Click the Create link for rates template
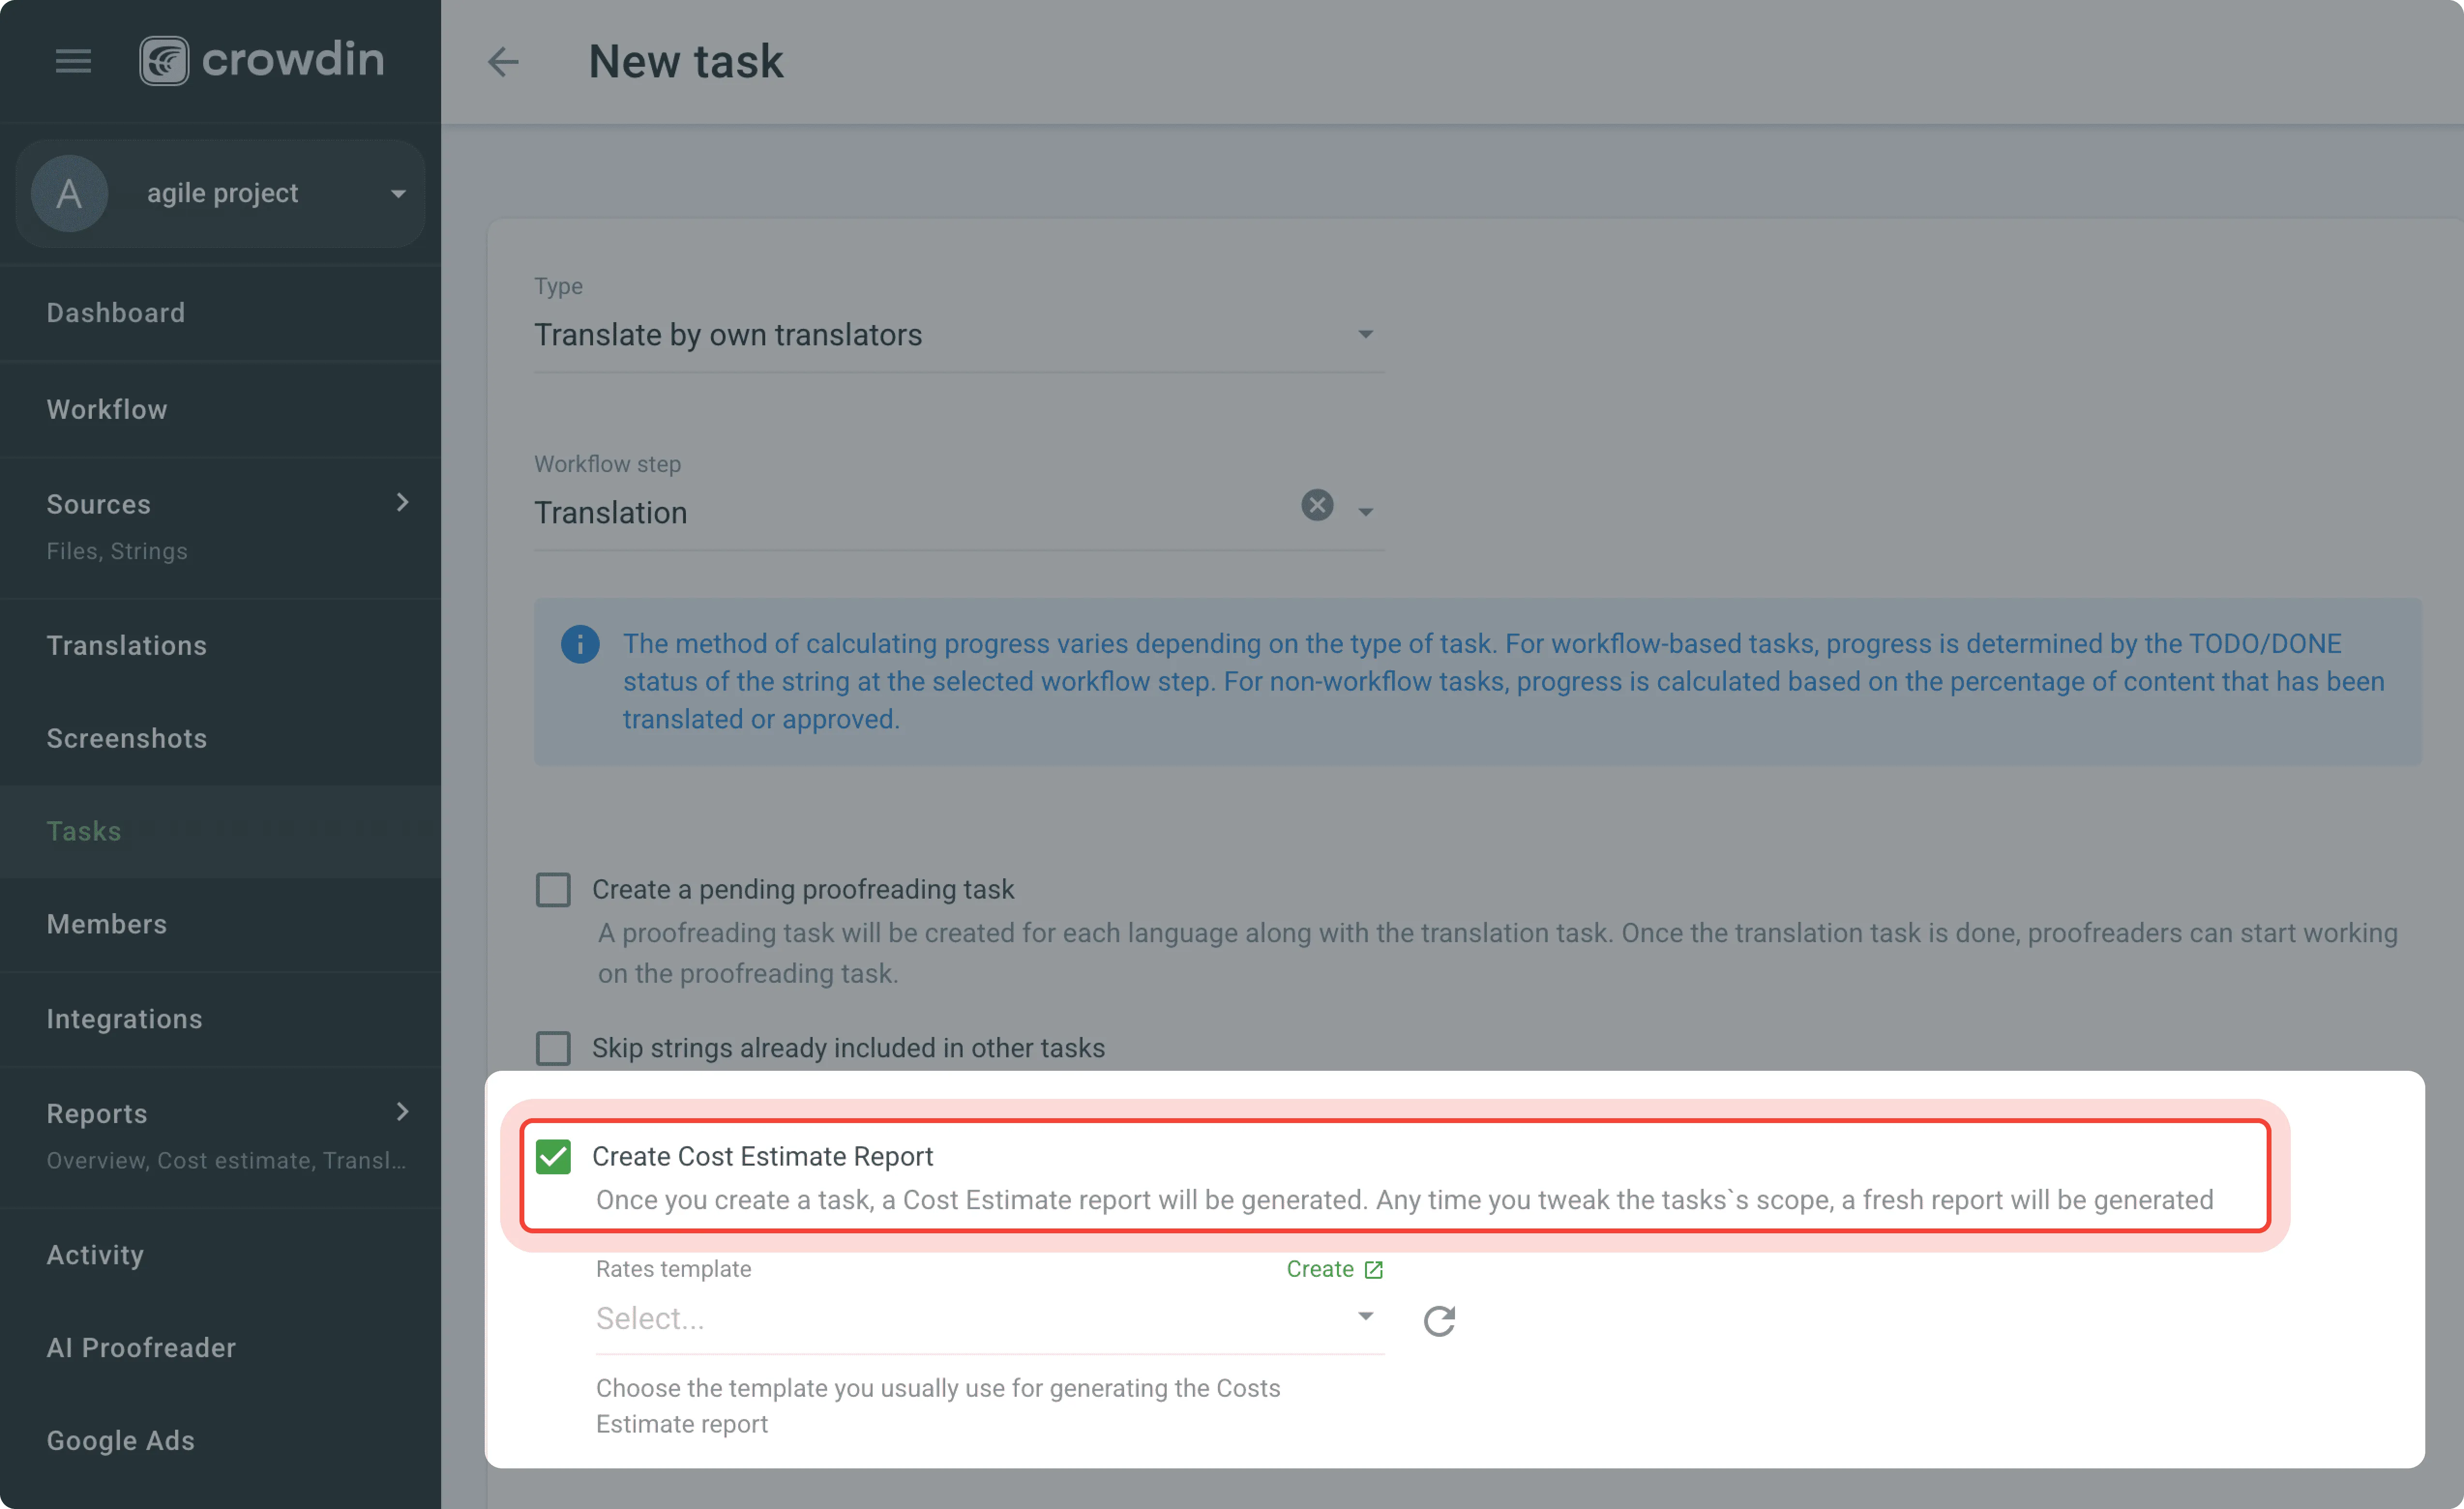 pyautogui.click(x=1319, y=1268)
